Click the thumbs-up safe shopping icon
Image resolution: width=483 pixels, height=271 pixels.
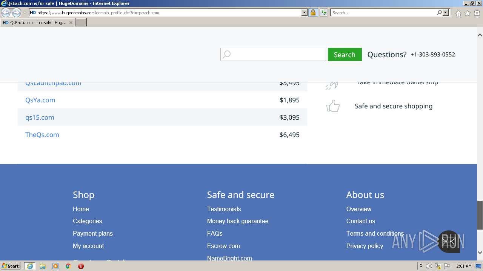tap(333, 106)
